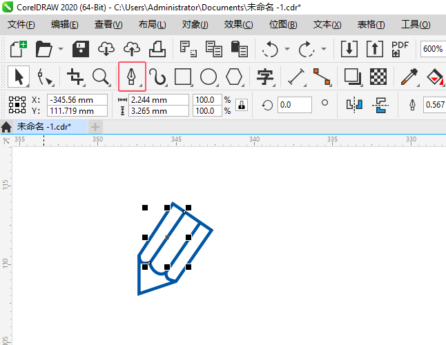The width and height of the screenshot is (446, 345).
Task: Open the 表格(T) menu
Action: tap(371, 24)
